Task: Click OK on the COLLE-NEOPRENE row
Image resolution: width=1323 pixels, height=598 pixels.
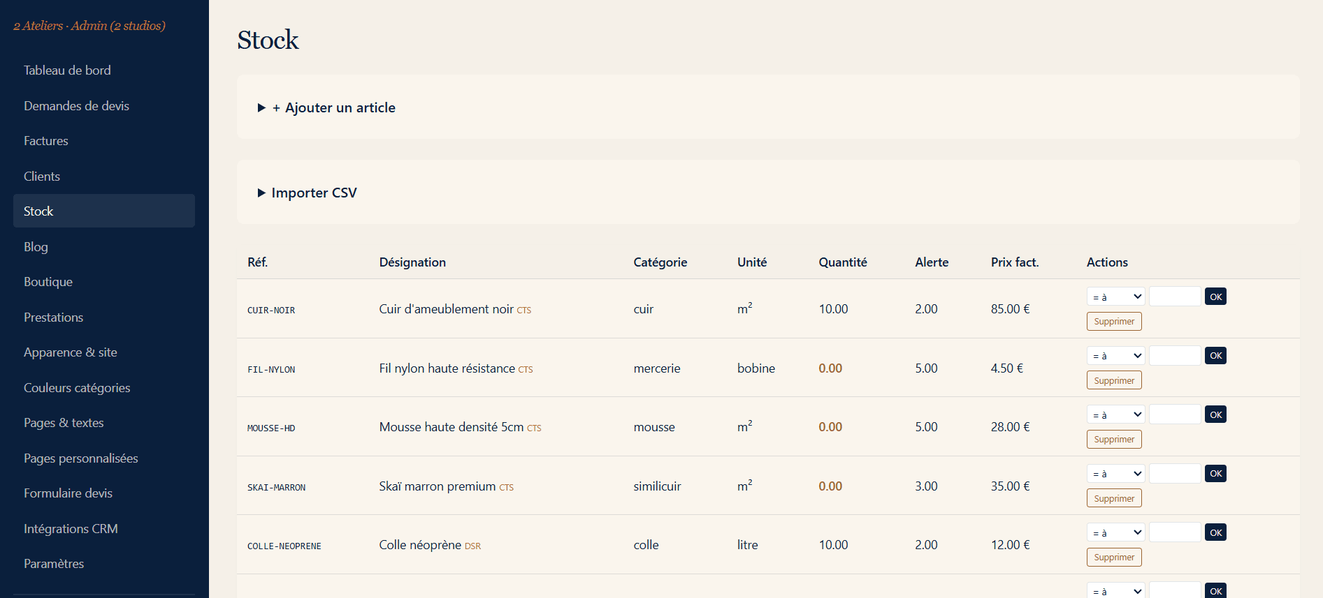Action: click(x=1216, y=532)
